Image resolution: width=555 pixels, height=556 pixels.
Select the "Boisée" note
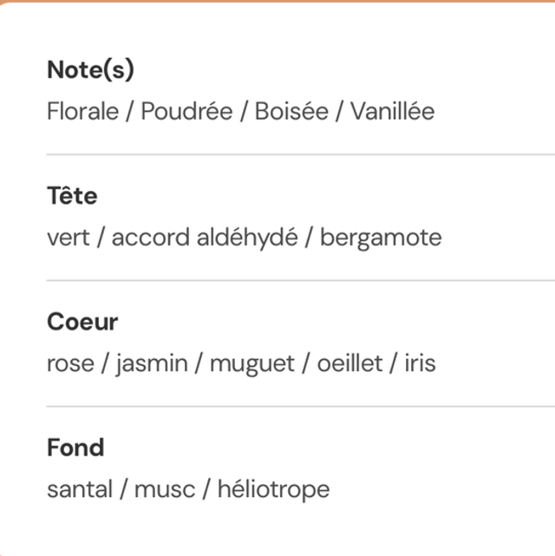tap(291, 112)
